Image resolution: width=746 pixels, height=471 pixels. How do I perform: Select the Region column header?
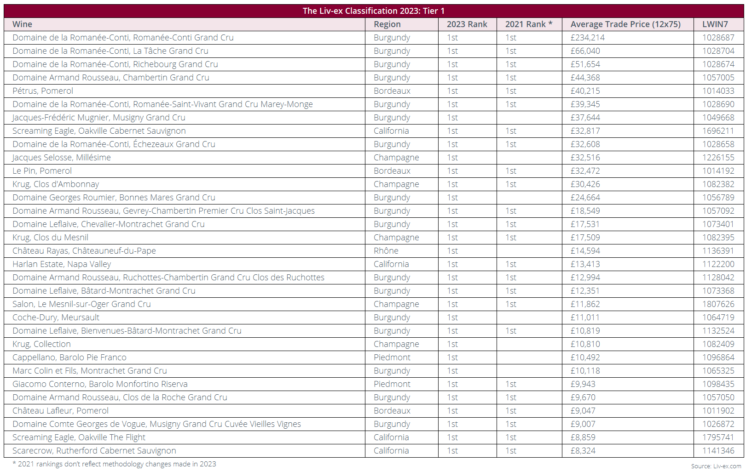[387, 24]
